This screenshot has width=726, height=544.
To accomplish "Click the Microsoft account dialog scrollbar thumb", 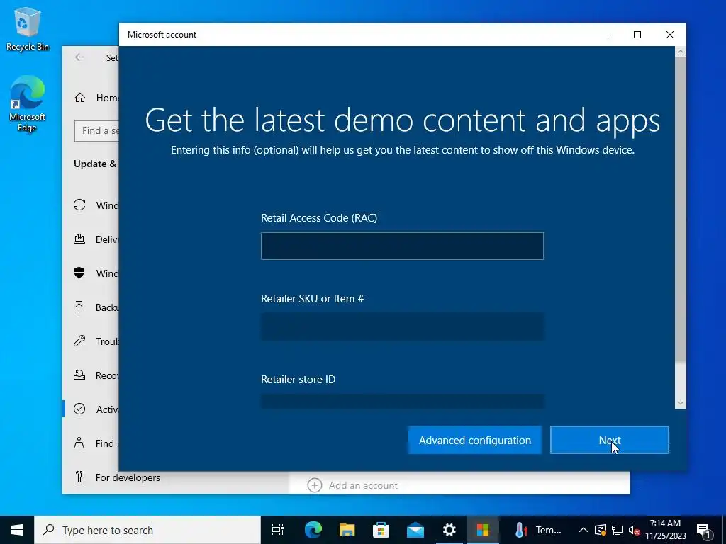I will [x=680, y=210].
